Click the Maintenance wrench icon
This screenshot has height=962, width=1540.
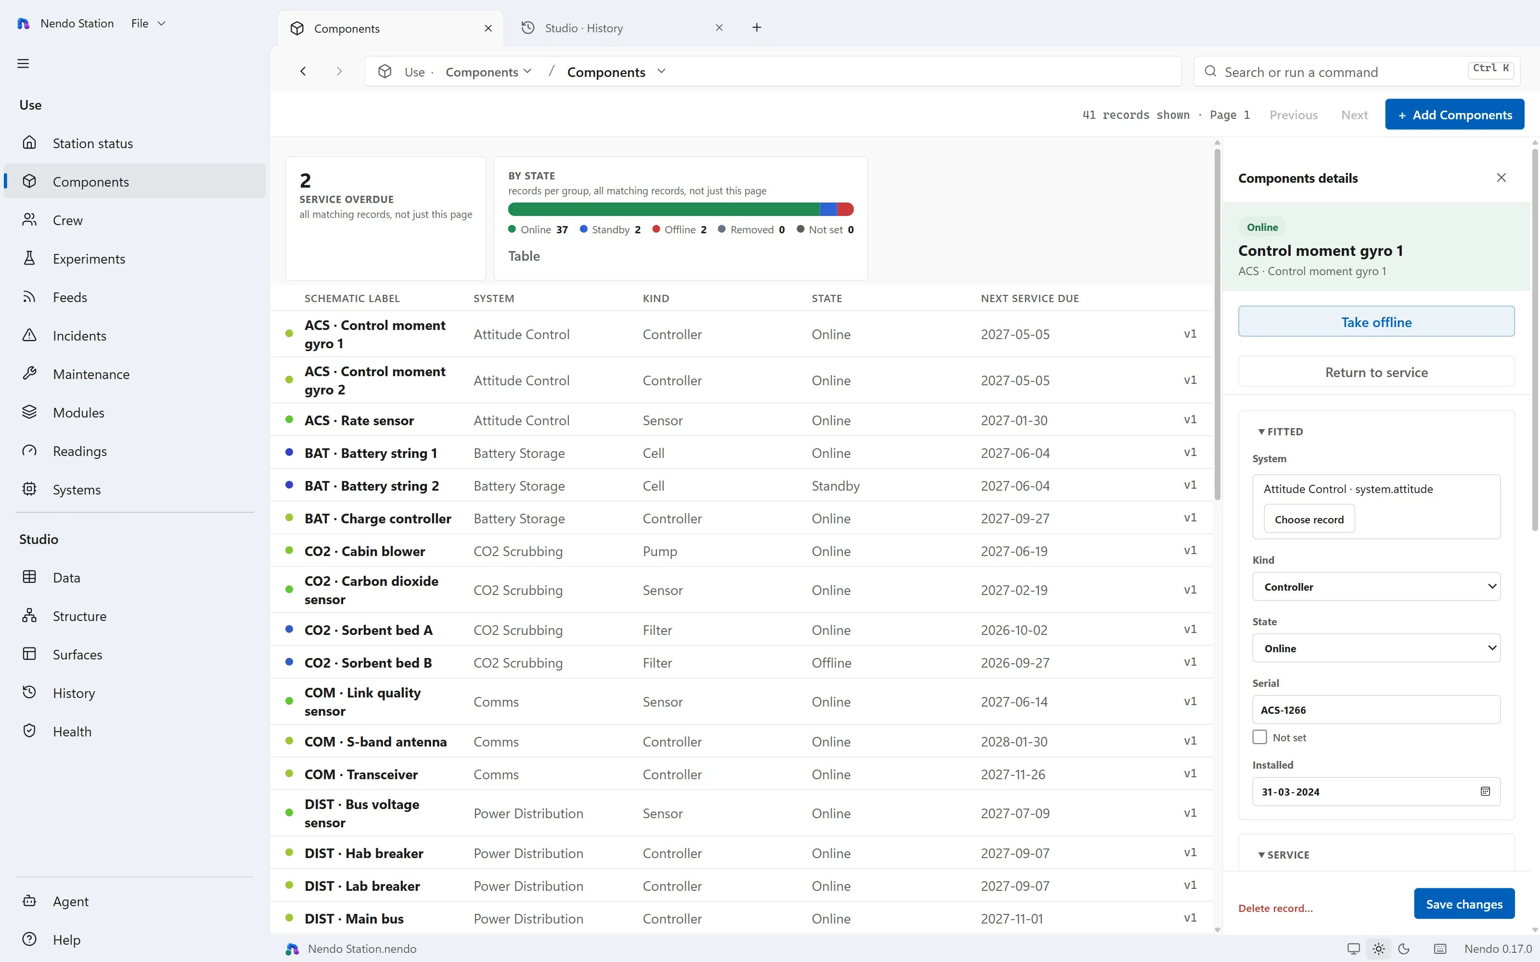point(29,373)
